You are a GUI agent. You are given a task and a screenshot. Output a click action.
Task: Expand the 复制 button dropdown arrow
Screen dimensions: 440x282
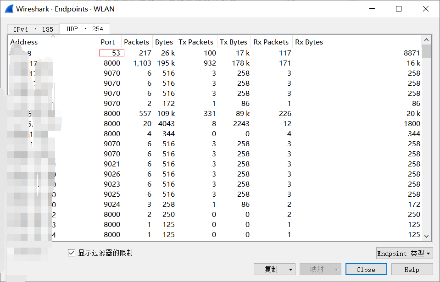290,270
